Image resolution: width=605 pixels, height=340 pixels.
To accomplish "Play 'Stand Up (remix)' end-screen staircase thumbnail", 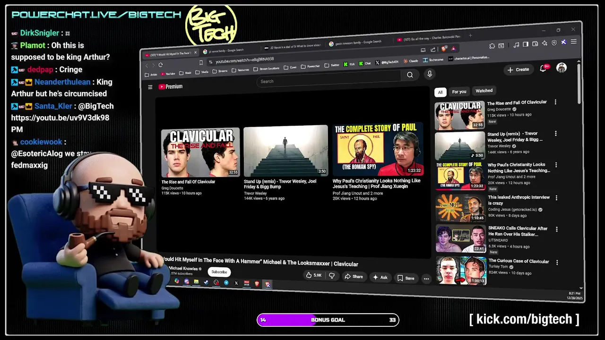I will tap(285, 151).
